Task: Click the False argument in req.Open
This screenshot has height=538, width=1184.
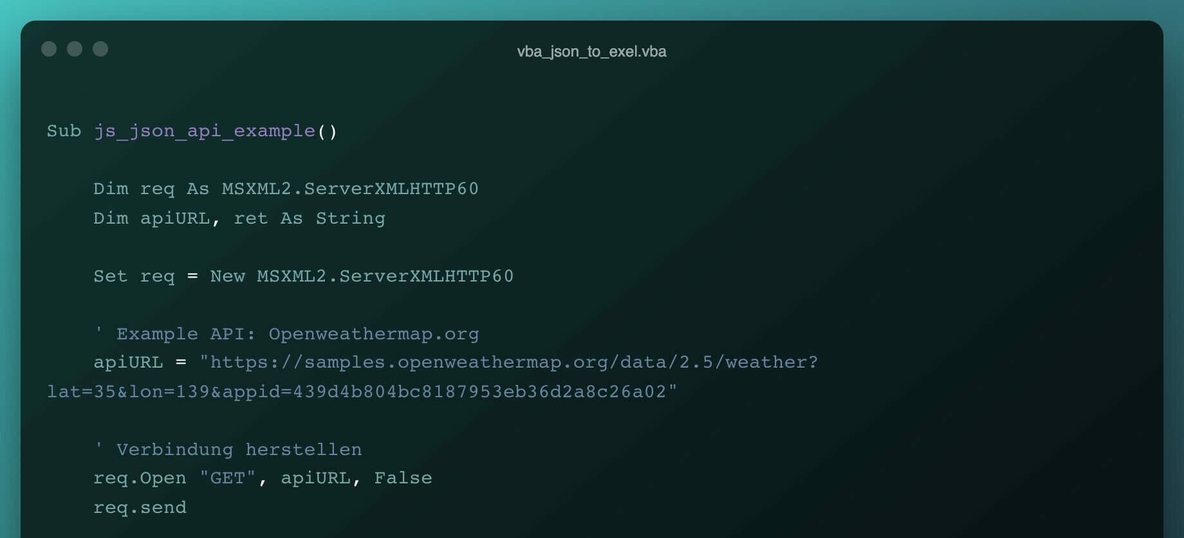Action: point(403,478)
